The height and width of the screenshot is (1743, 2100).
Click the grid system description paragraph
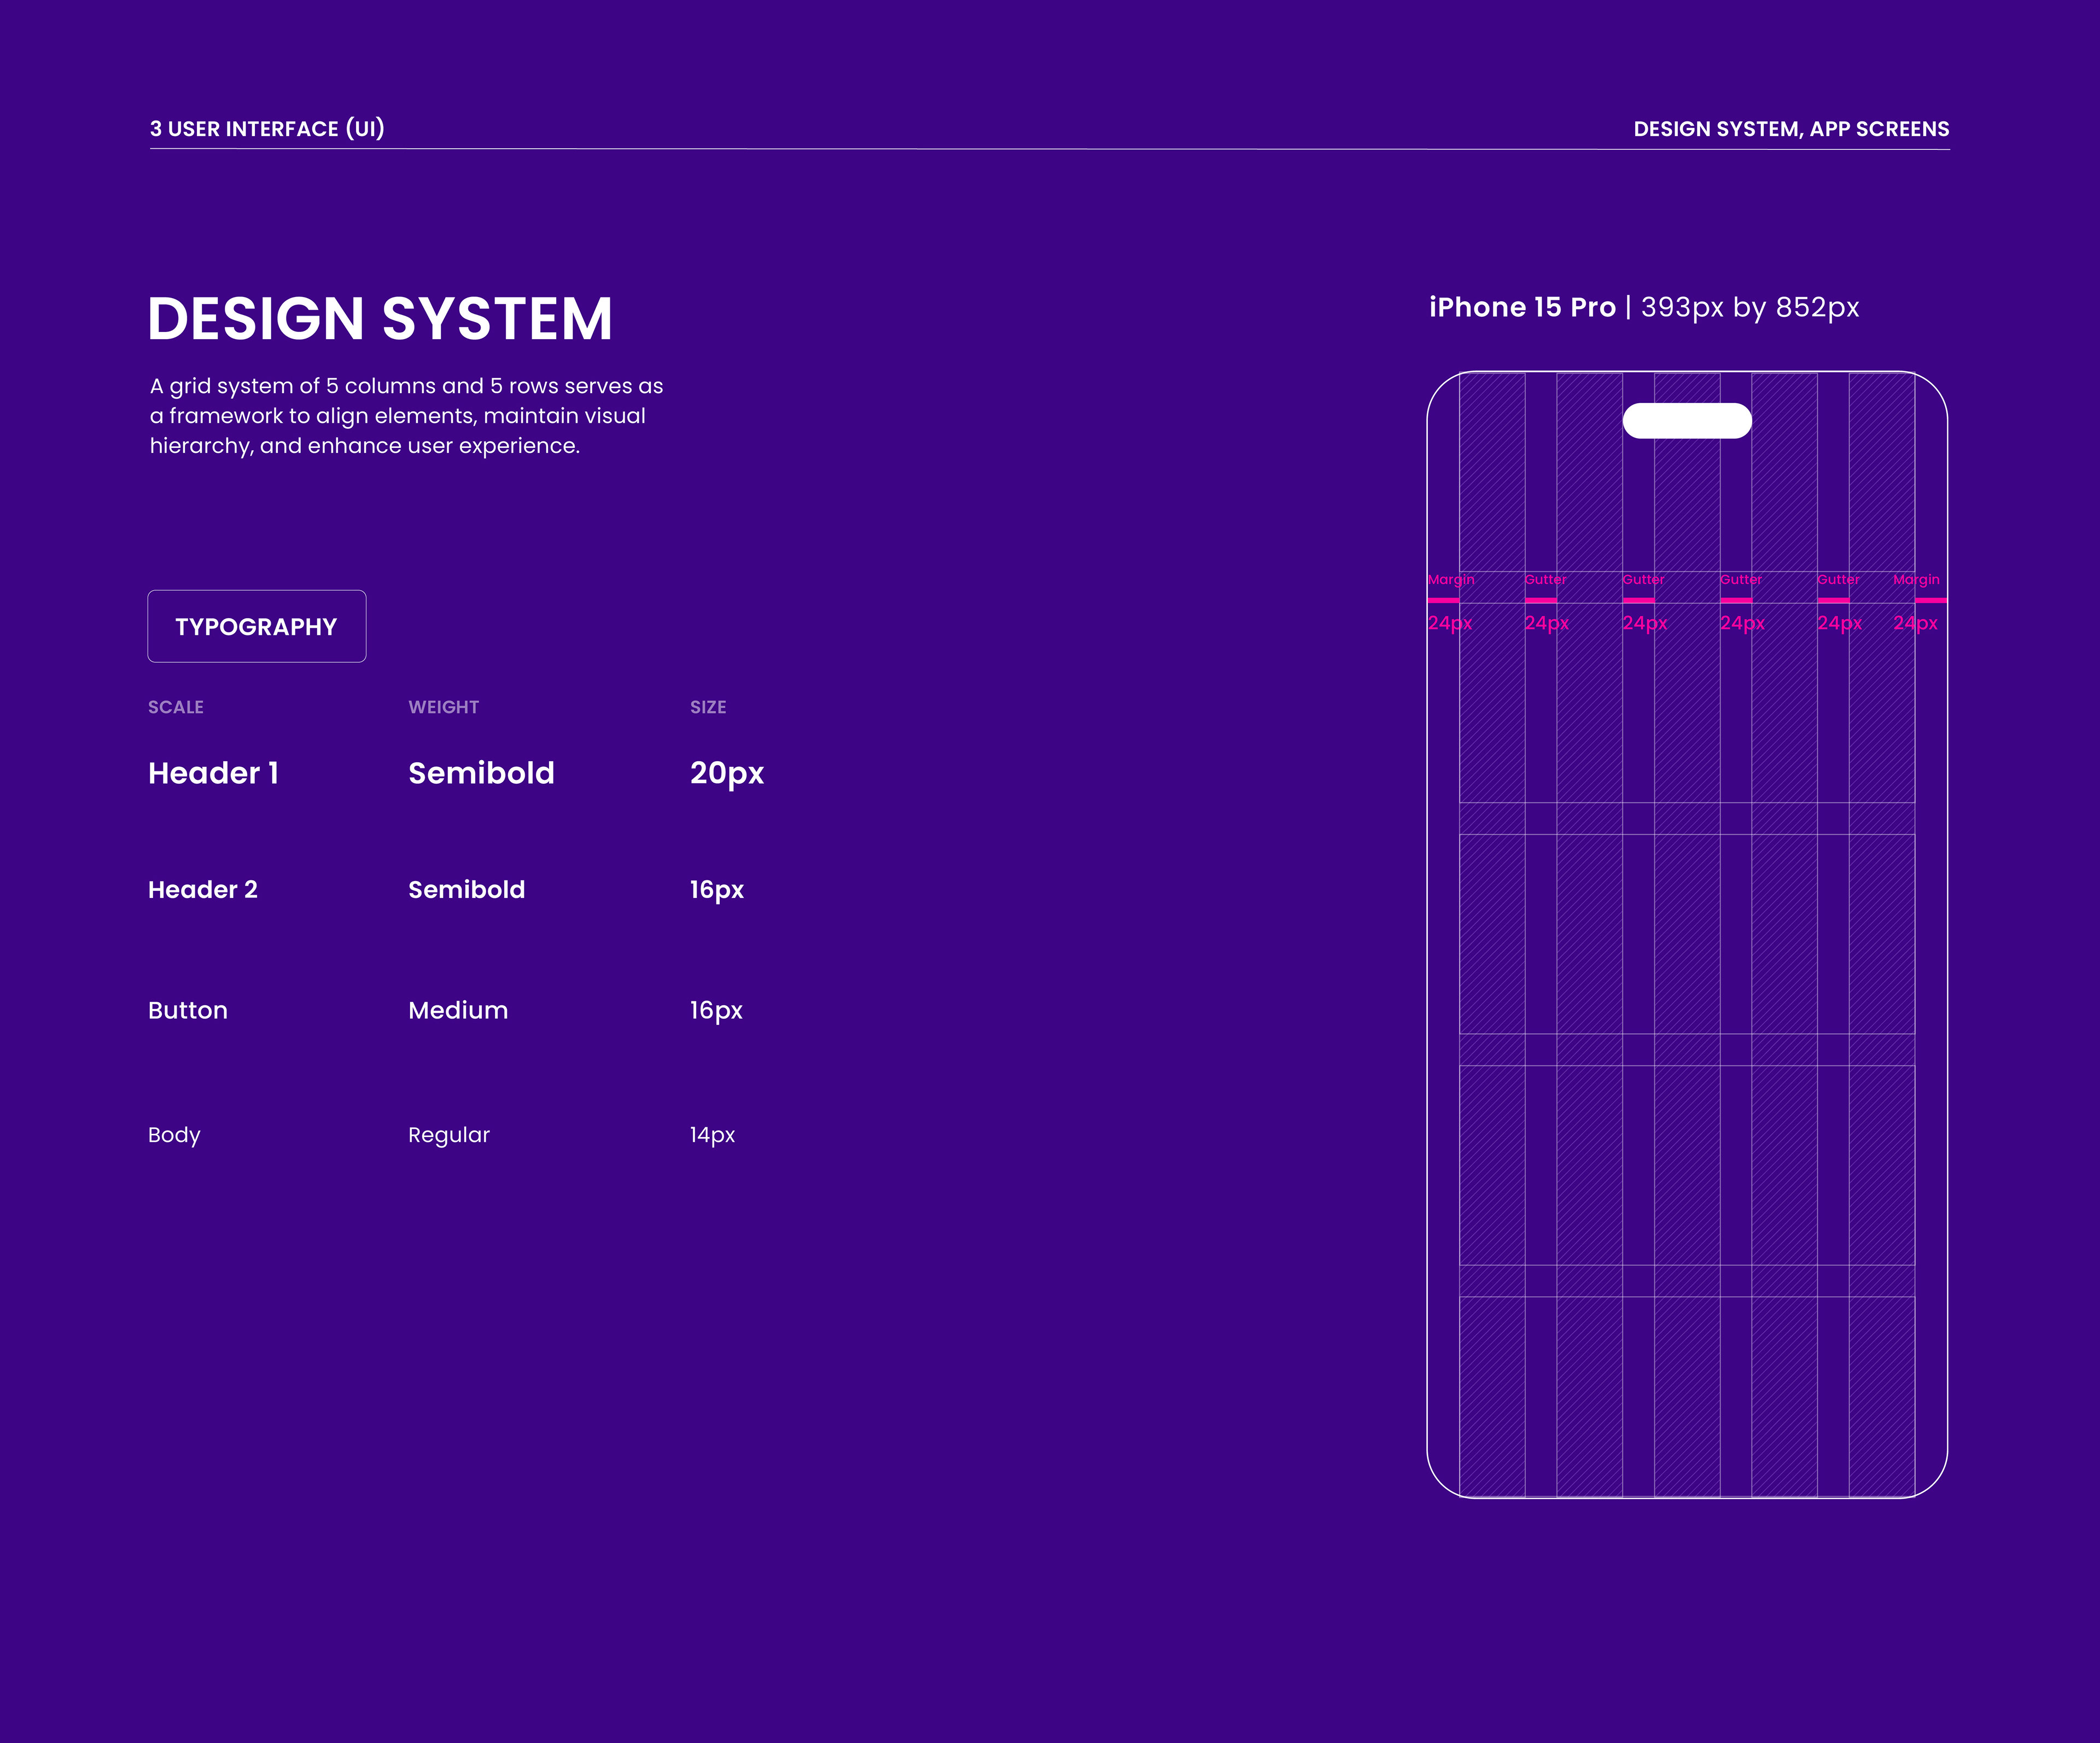(x=406, y=416)
